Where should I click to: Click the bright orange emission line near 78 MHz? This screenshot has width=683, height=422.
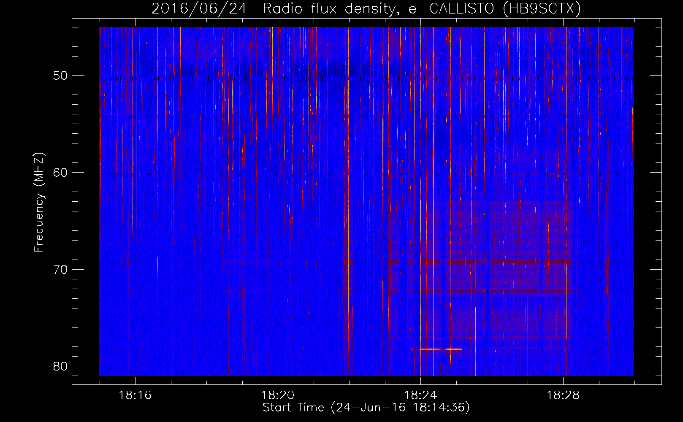[436, 349]
